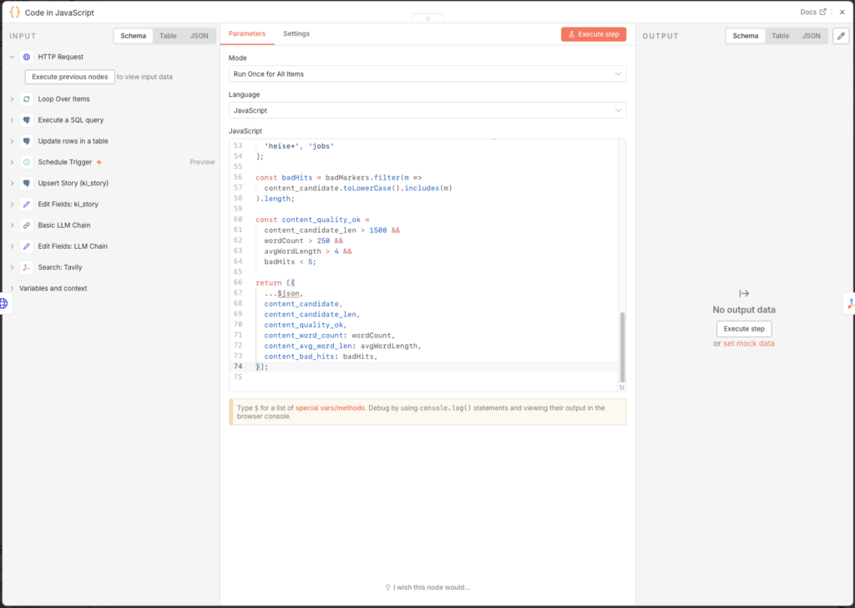Click the HTTP Request globe icon

(x=27, y=57)
